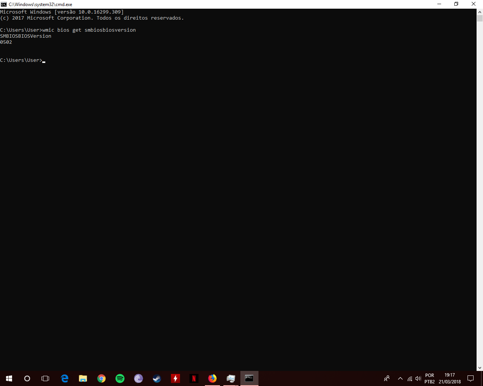Open the People tray icon
483x386 pixels.
click(387, 378)
